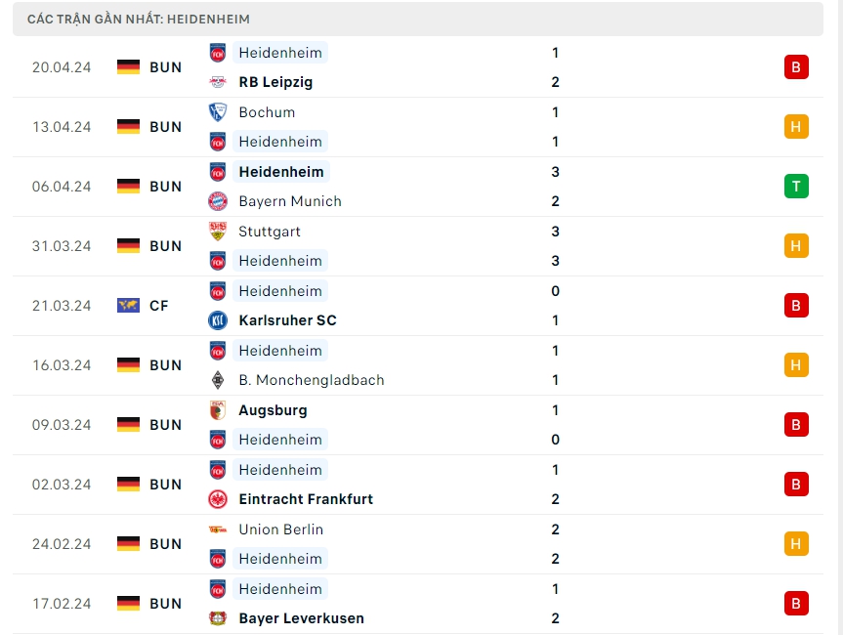Click the Union Berlin crest
This screenshot has width=843, height=635.
218,529
